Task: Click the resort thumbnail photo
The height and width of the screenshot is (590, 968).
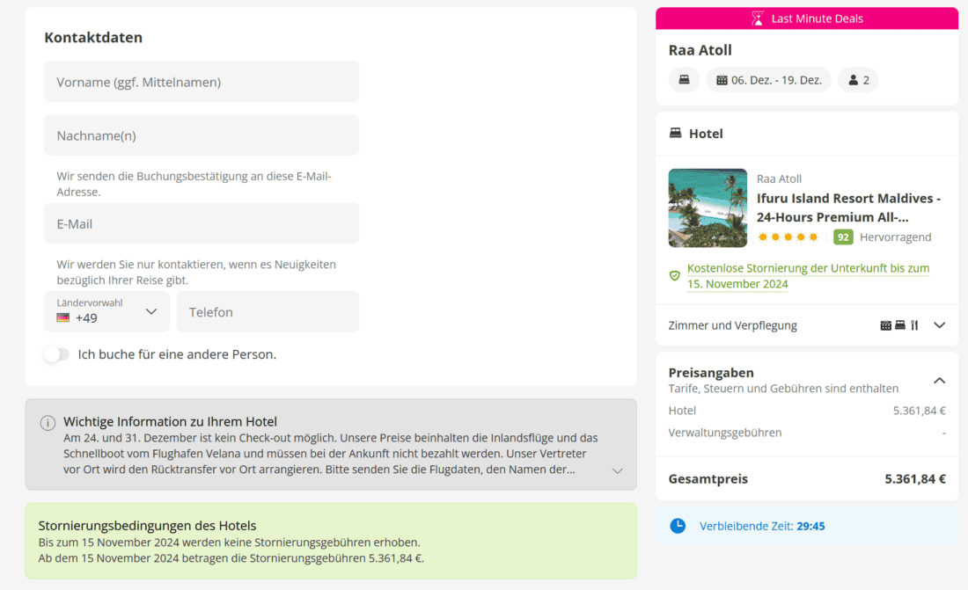Action: click(x=708, y=208)
